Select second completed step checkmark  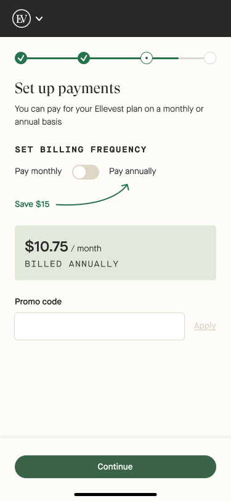pos(84,58)
